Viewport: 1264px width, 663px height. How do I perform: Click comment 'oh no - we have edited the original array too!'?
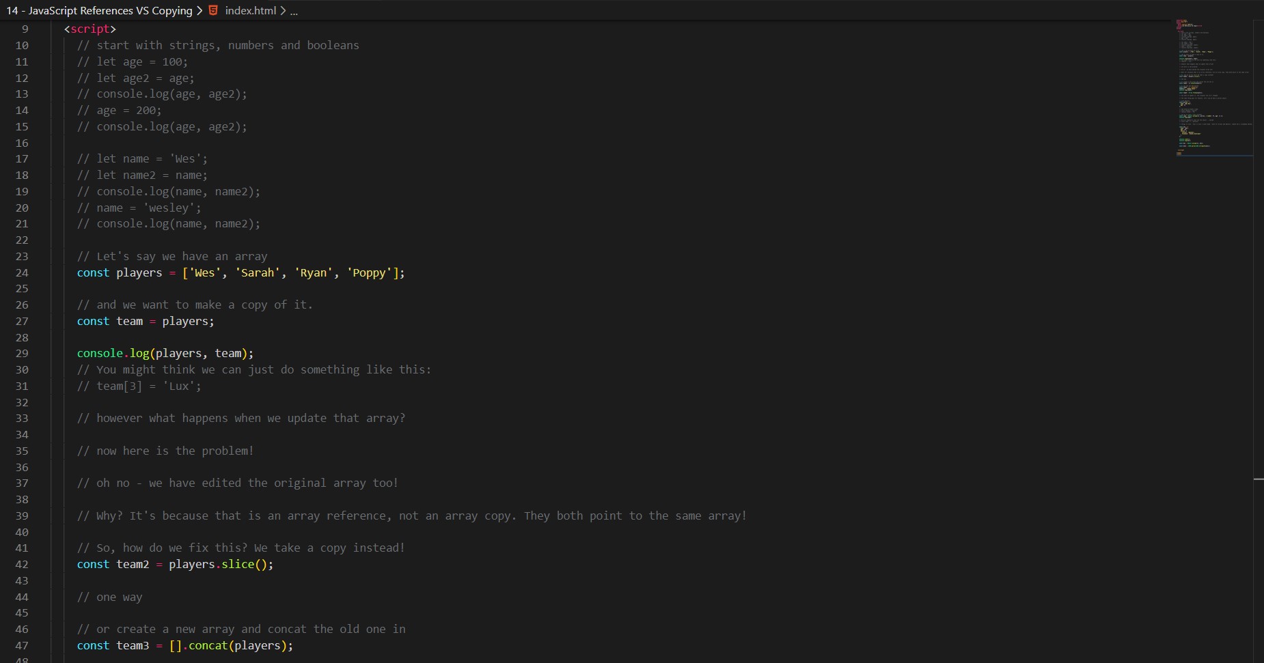[238, 483]
